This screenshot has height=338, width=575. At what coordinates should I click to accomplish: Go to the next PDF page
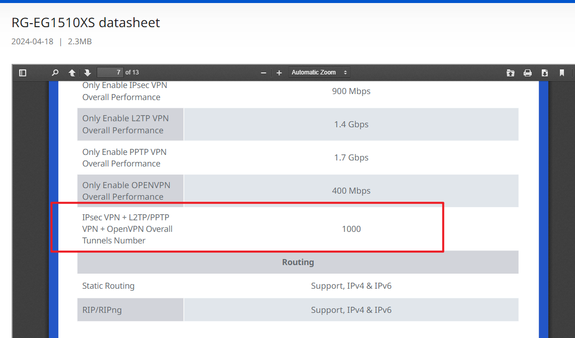87,73
